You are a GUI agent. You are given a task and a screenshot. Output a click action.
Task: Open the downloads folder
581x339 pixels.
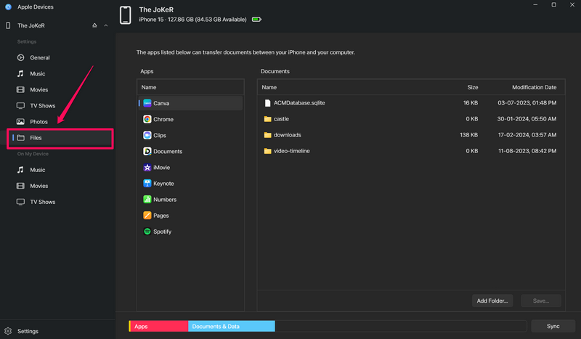pyautogui.click(x=287, y=135)
